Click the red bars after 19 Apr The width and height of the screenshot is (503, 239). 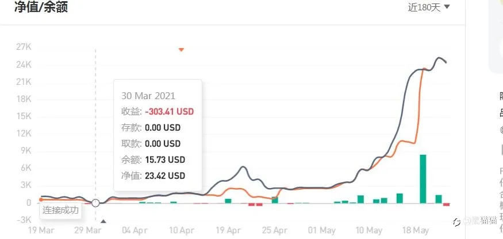click(255, 205)
